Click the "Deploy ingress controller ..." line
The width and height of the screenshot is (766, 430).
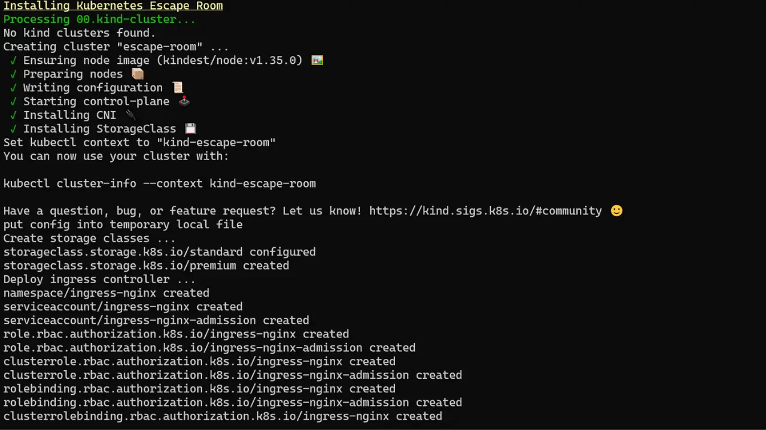(99, 279)
